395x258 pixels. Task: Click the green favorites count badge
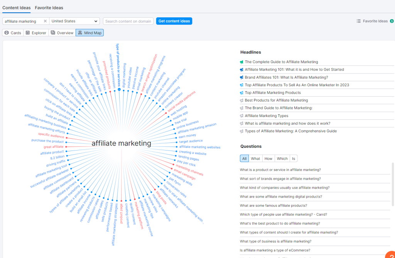click(x=392, y=21)
